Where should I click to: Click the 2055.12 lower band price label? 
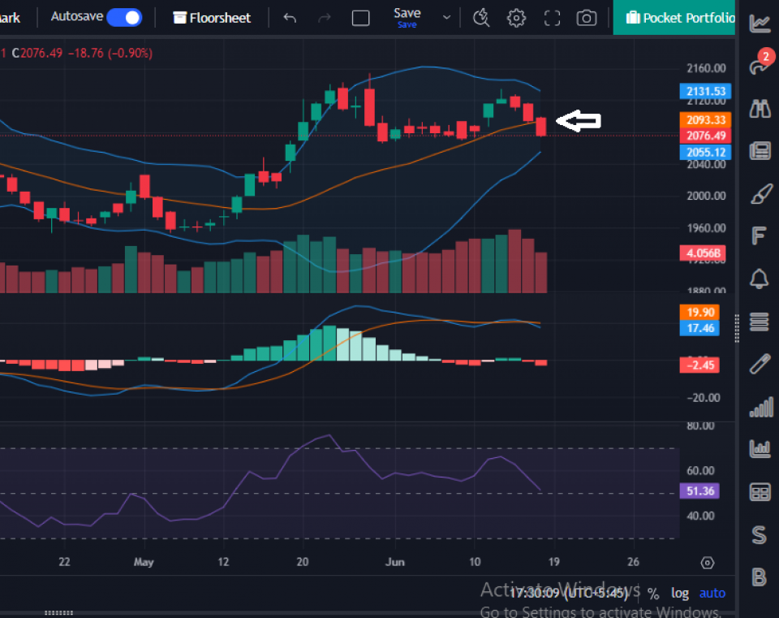coord(705,152)
